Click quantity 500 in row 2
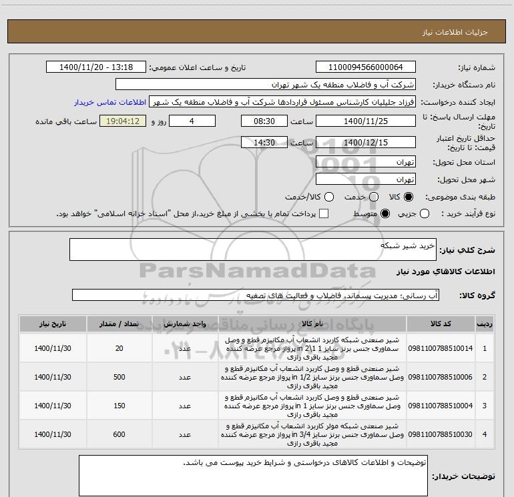This screenshot has width=514, height=497. click(x=119, y=377)
